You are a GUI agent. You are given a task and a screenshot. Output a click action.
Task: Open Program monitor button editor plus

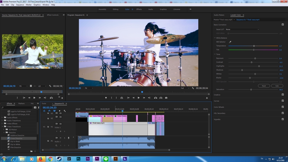[x=207, y=98]
